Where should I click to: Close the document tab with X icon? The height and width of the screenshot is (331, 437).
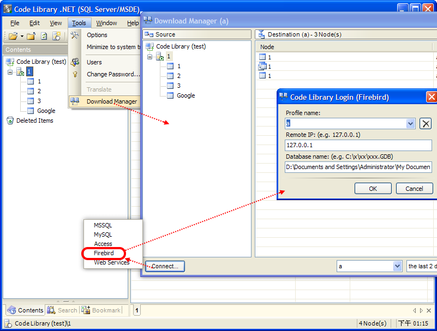point(429,310)
